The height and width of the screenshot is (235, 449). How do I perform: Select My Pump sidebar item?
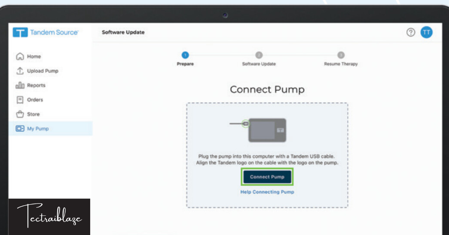click(x=51, y=129)
